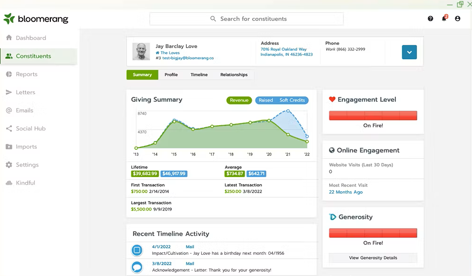Click the Engagement Level red meter bar
Screen dimensions: 472x276
(x=373, y=115)
